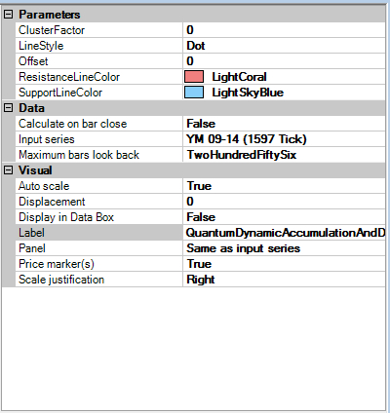Open the LightSkyBlue support color swatch
390x413 pixels.
pyautogui.click(x=194, y=93)
